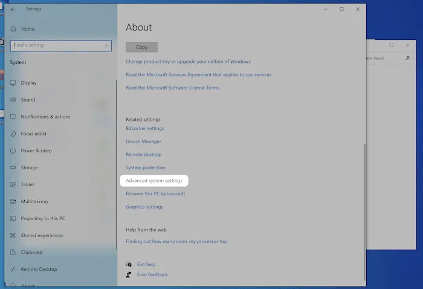Open Shared experiences

coord(42,235)
